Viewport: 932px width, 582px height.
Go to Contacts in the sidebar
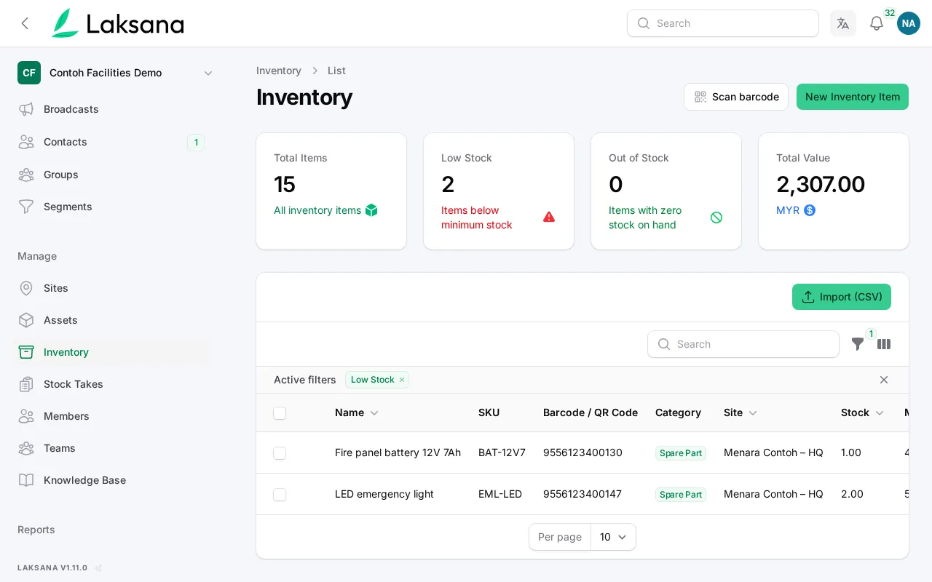(x=111, y=142)
